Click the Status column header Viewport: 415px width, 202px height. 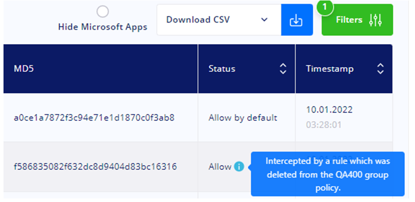pos(247,68)
